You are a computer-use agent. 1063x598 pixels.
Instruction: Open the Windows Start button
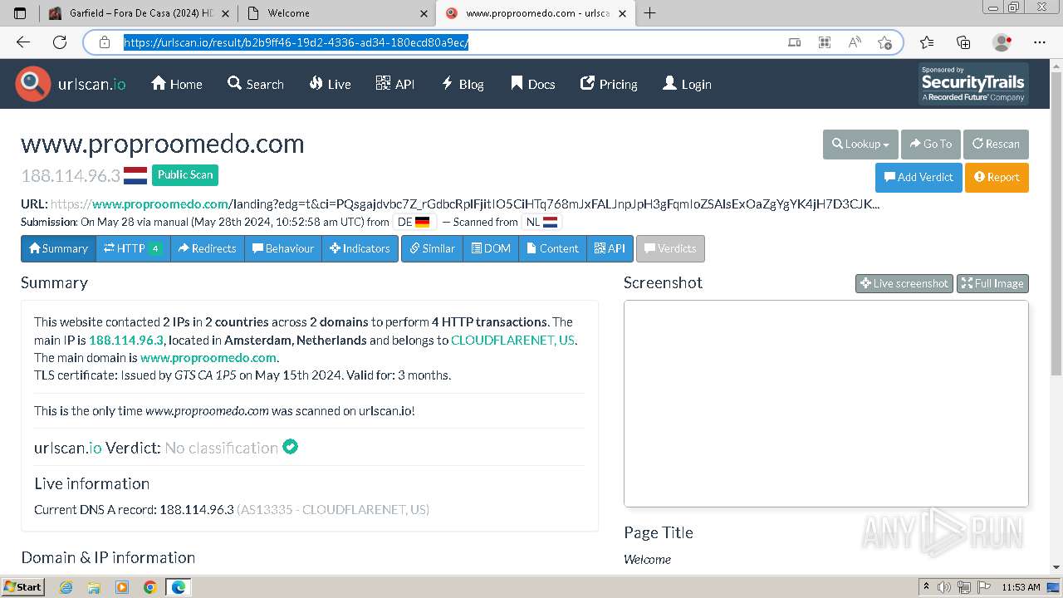click(22, 587)
